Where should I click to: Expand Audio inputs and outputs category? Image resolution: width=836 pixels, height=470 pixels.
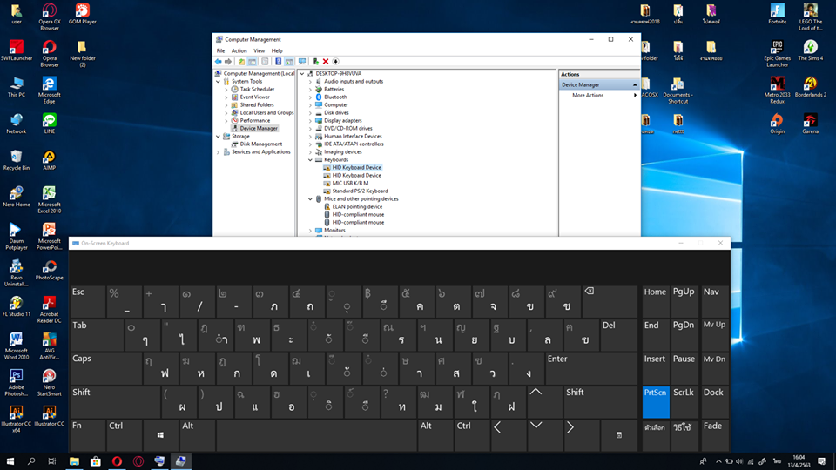coord(310,82)
